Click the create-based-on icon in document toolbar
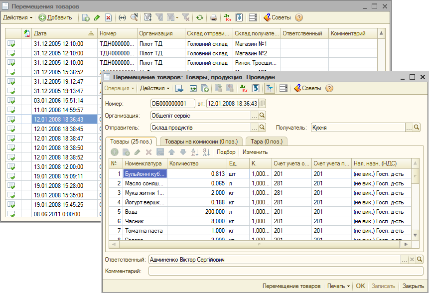The width and height of the screenshot is (429, 293). (x=205, y=88)
